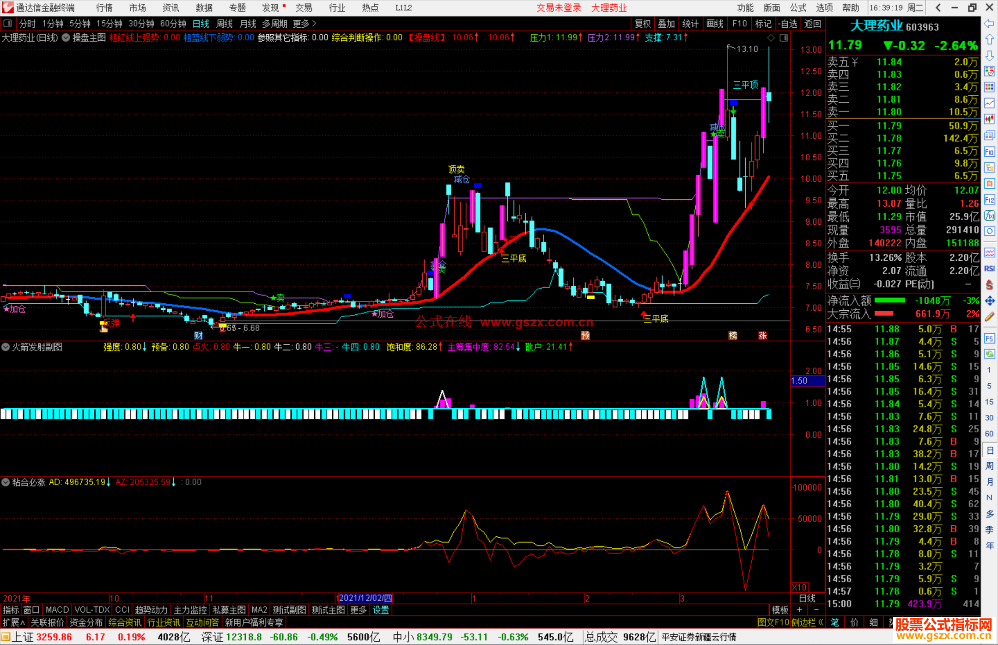
Task: Click the FS icon in right sidebar
Action: coord(989,338)
